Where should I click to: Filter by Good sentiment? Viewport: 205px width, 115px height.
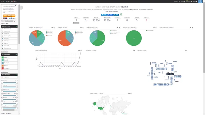[9, 60]
